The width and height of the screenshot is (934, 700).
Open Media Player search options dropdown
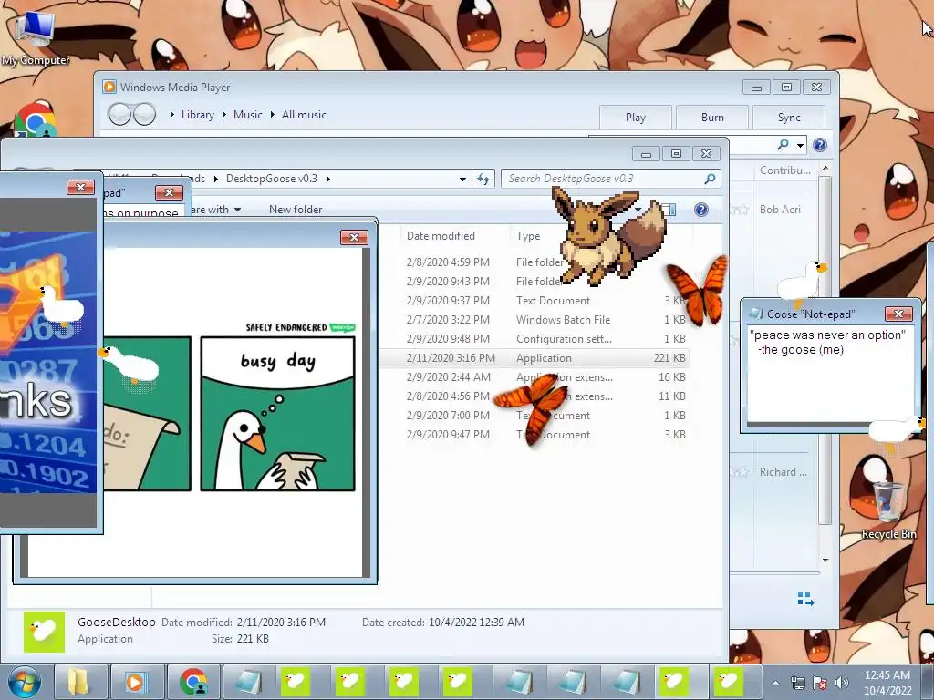(x=800, y=145)
